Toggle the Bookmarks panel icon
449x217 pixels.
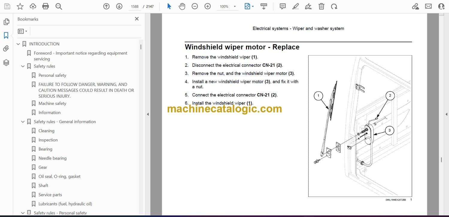tap(6, 35)
